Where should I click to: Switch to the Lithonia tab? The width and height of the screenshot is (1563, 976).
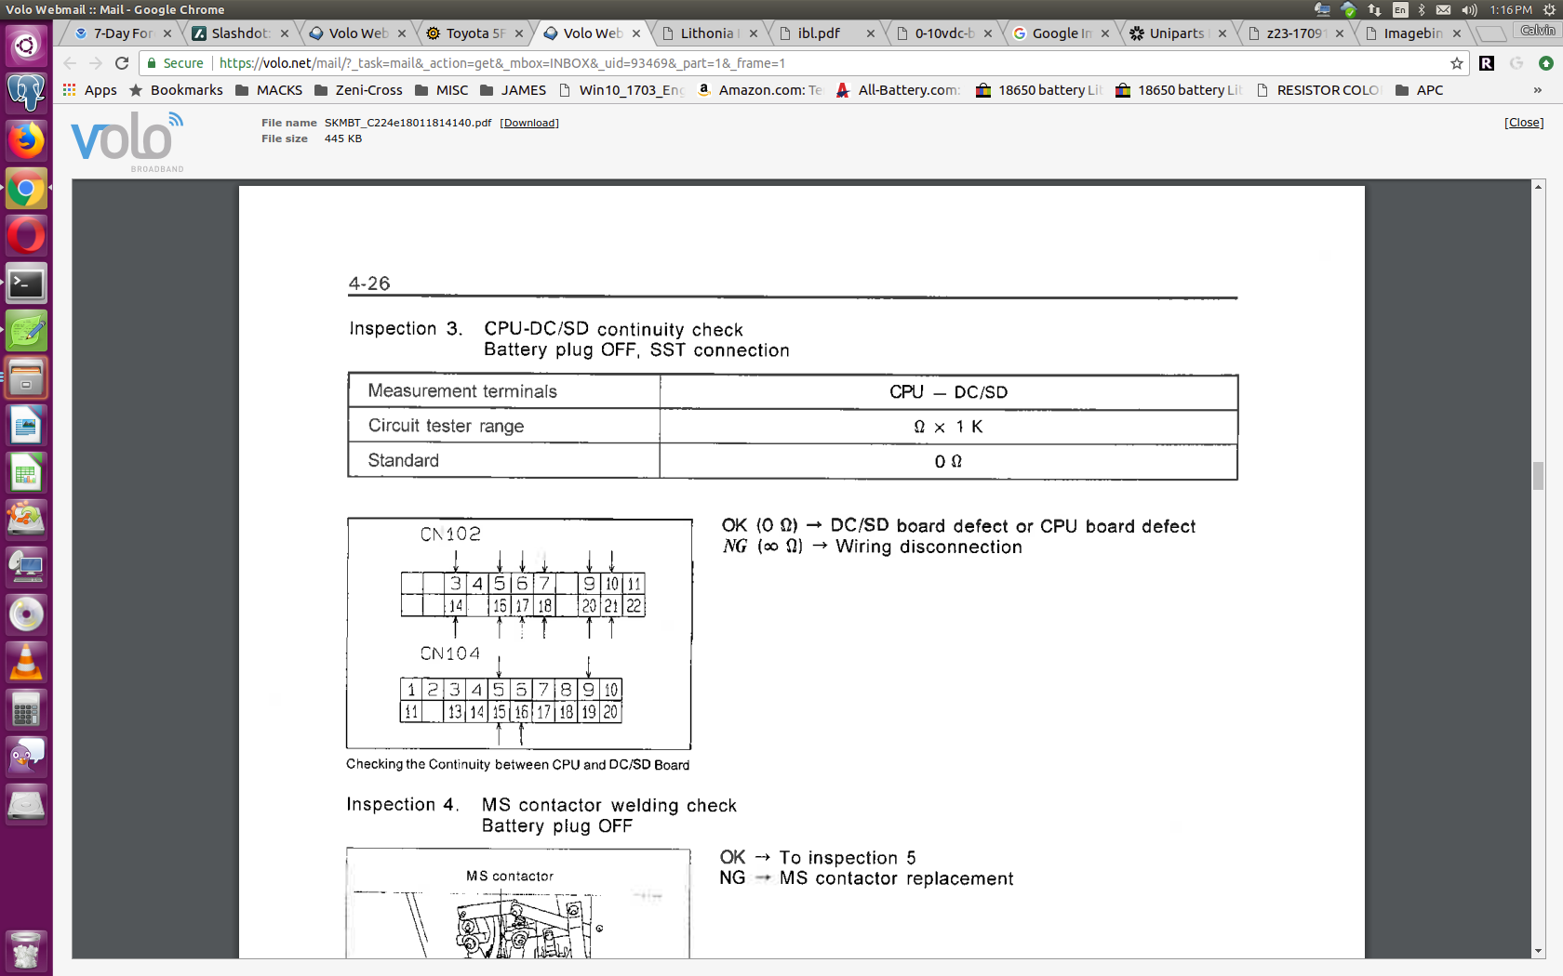point(708,33)
